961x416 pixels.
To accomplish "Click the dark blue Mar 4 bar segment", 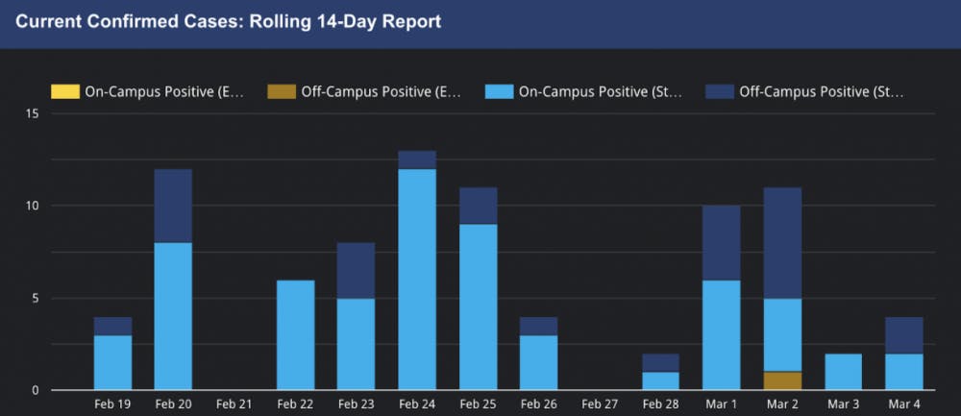I will point(903,335).
